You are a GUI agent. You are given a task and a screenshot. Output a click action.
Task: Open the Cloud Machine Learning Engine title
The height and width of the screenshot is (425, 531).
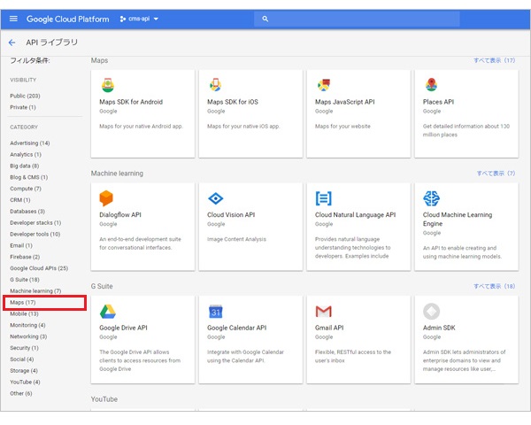458,220
